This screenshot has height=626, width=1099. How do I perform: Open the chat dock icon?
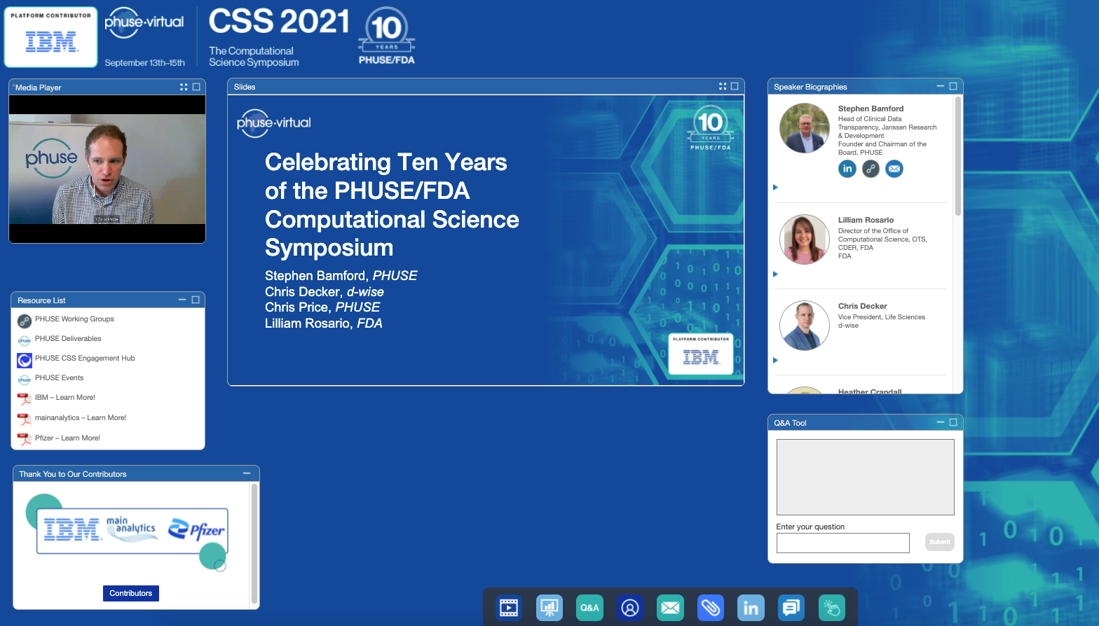pyautogui.click(x=791, y=608)
